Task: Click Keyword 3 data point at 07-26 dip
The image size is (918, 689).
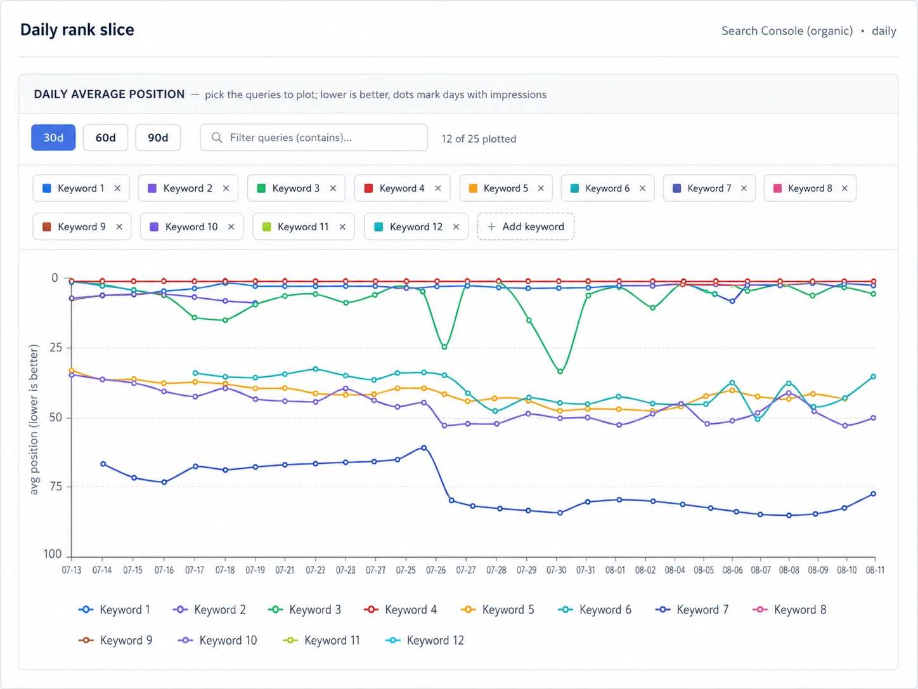Action: coord(444,347)
